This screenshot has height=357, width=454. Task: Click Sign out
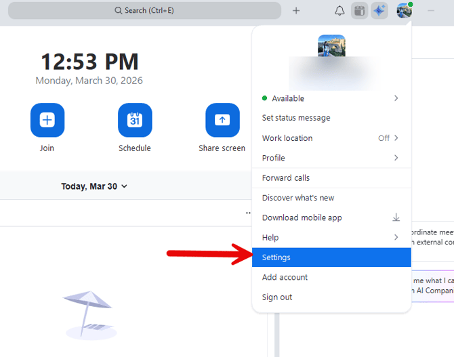coord(277,297)
